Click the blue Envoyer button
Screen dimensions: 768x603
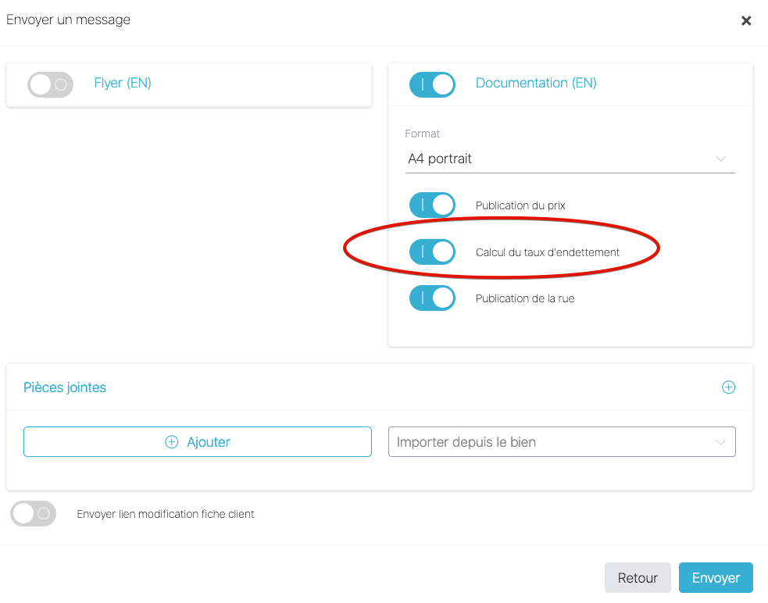[x=715, y=578]
